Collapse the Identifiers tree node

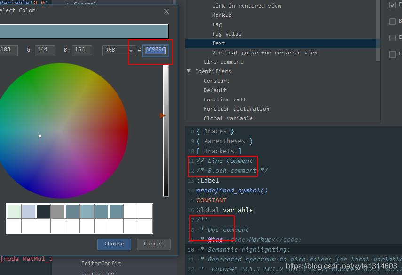point(189,71)
